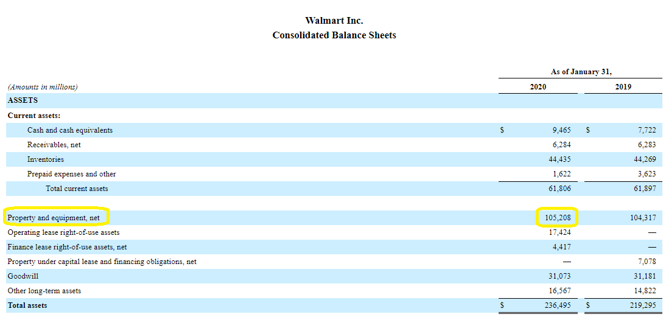The width and height of the screenshot is (666, 320).
Task: Select the Cash and cash equivalents row label
Action: (x=70, y=130)
